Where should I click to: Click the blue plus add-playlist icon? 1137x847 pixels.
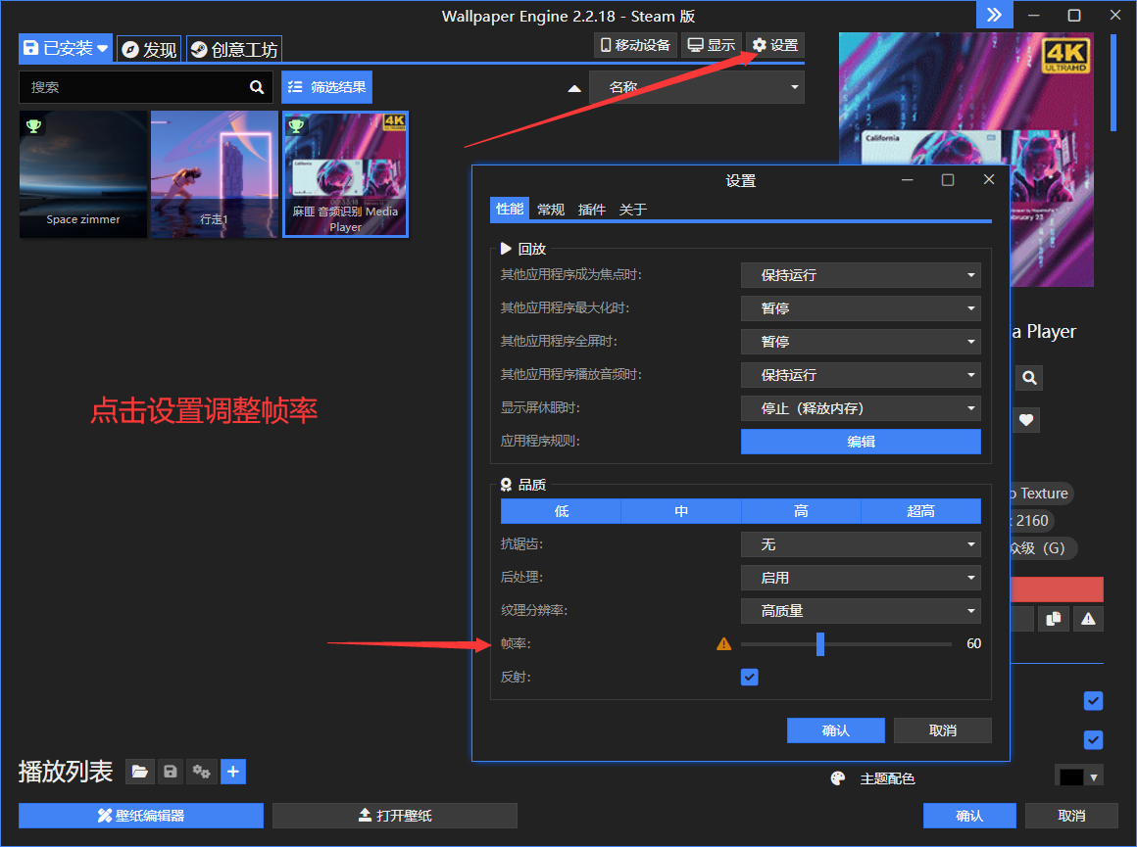tap(232, 772)
